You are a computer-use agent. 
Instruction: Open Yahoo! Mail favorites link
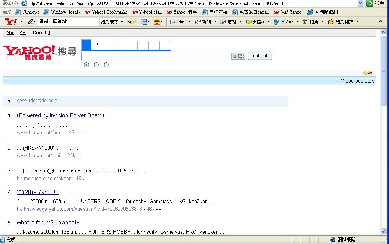147,12
